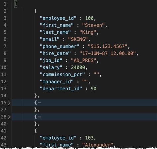
Task: Click the value 103 on line 42
Action: click(89, 138)
